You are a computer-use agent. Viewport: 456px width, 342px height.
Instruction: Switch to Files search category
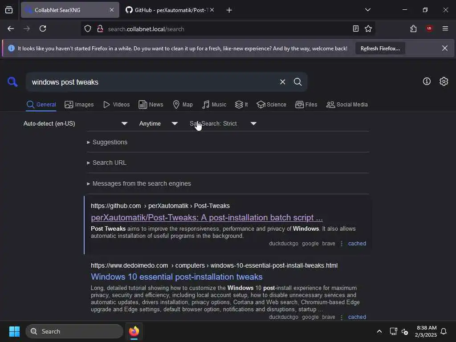306,105
